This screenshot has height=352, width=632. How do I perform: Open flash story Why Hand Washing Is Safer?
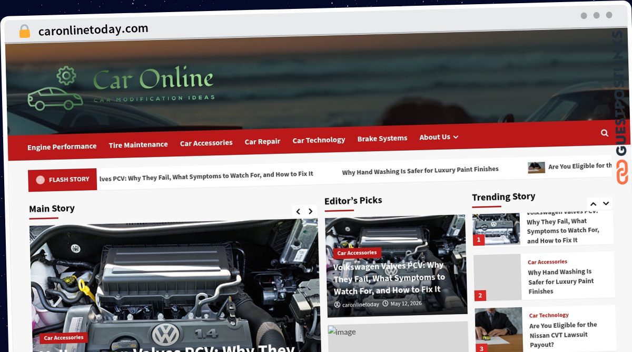pyautogui.click(x=420, y=171)
